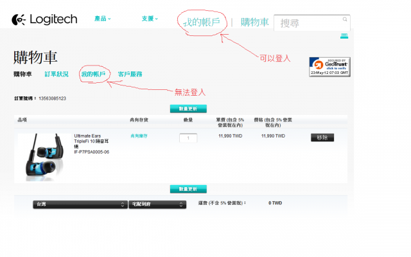Click the Ultimate Ears TripleFi 10 product name
This screenshot has width=411, height=257.
coord(91,141)
